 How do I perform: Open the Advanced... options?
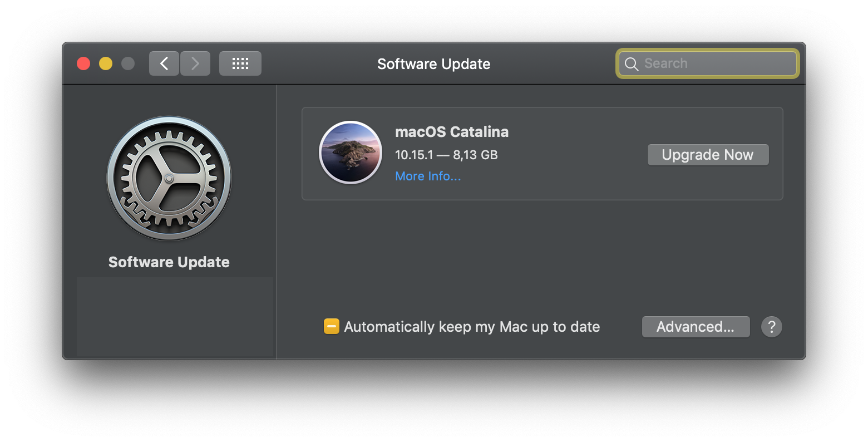[696, 327]
